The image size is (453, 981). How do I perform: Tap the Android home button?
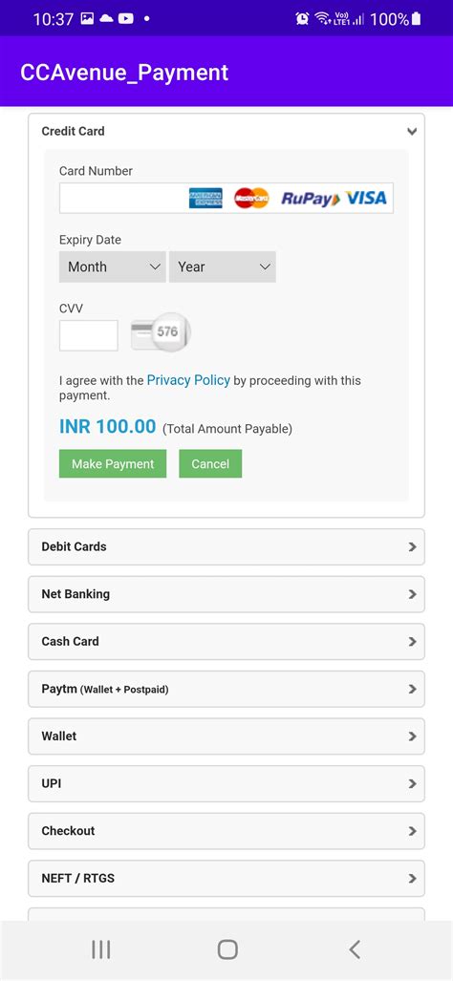click(227, 949)
